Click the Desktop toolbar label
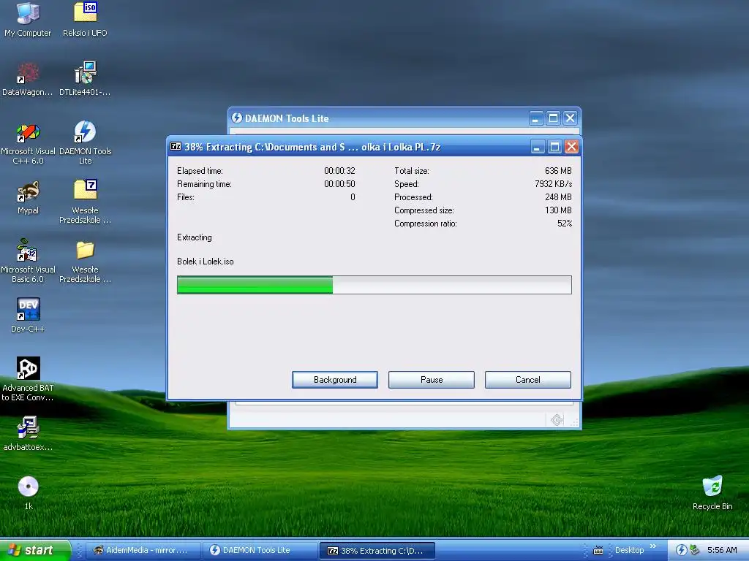The image size is (749, 561). click(629, 550)
